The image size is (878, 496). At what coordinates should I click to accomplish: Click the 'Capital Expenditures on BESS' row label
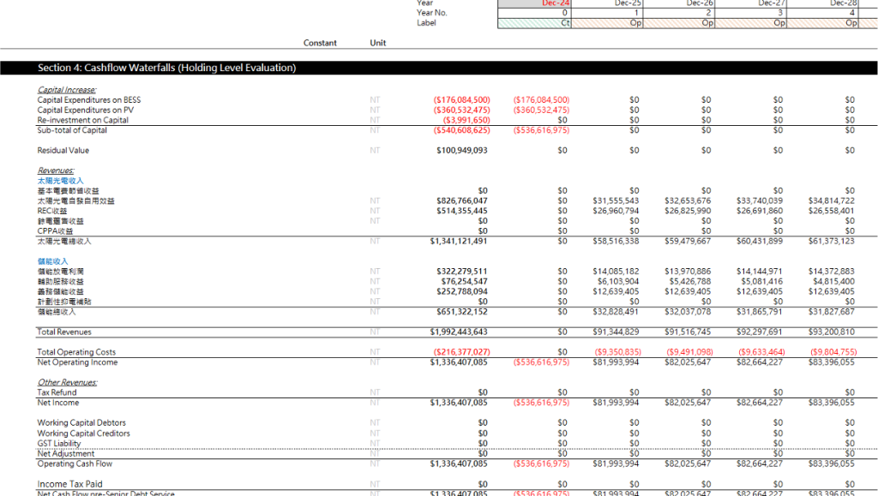click(x=89, y=100)
